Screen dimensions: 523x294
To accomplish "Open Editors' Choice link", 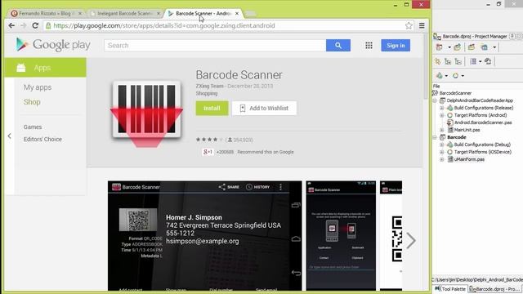I will click(42, 140).
